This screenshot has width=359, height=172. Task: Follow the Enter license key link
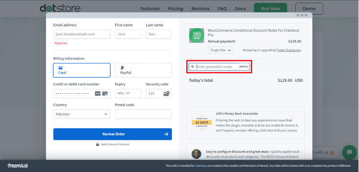pos(289,50)
